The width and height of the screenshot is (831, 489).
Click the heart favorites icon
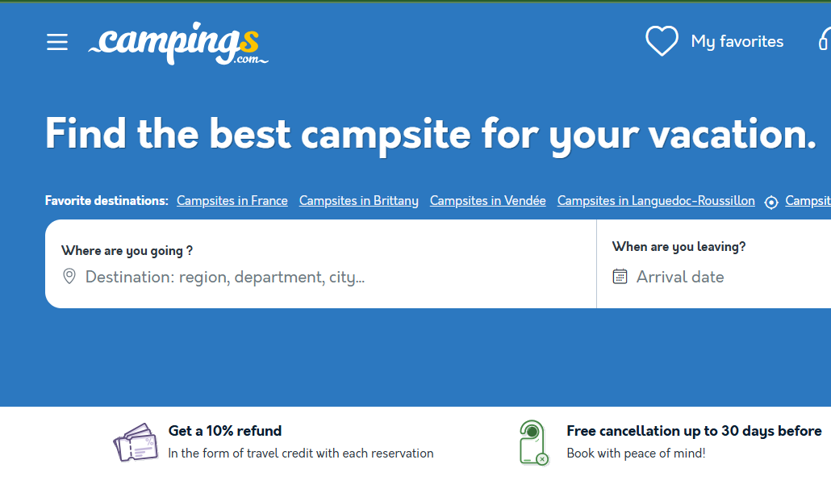point(662,41)
